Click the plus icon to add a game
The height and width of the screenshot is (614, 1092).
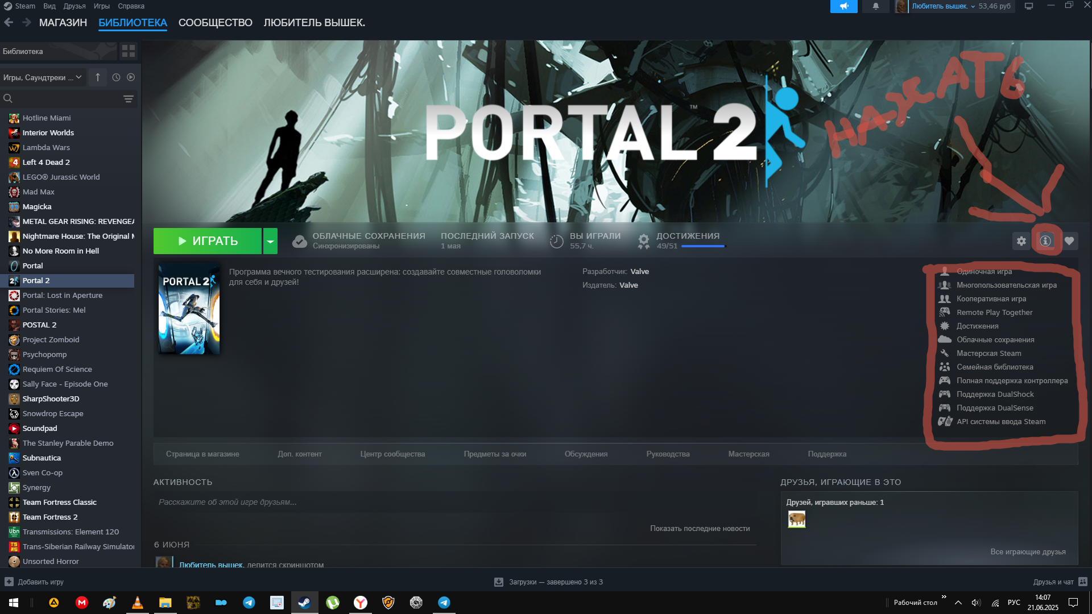pos(9,582)
